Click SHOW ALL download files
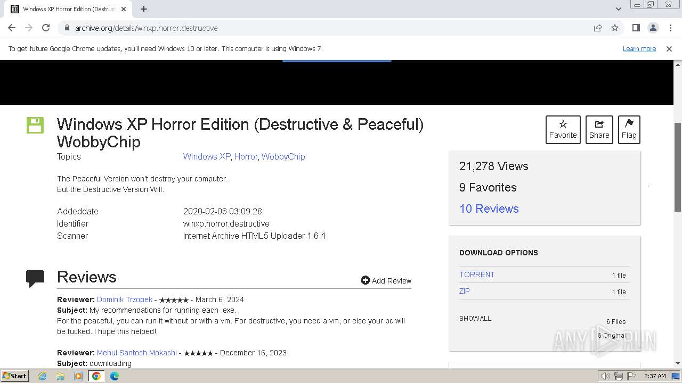 475,318
